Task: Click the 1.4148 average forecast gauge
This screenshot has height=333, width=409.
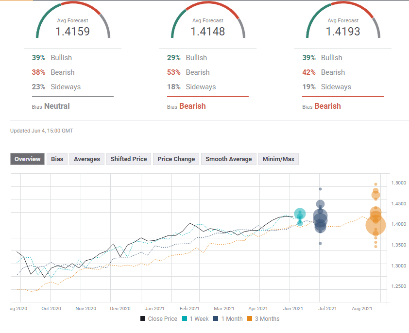Action: 208,20
